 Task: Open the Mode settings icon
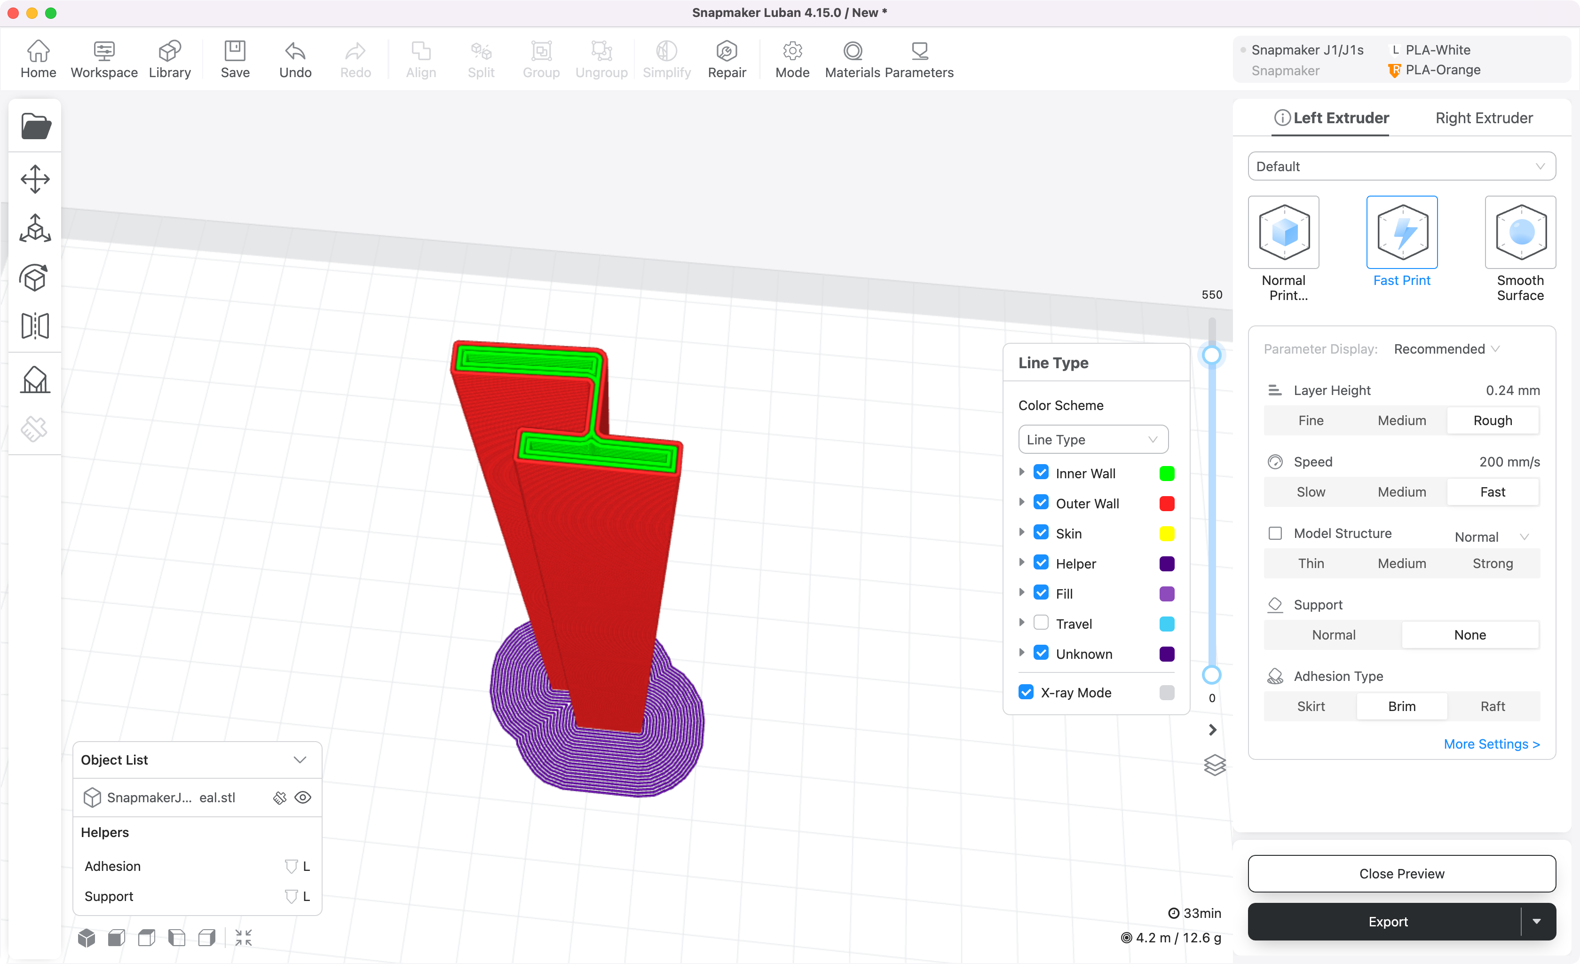click(x=792, y=59)
